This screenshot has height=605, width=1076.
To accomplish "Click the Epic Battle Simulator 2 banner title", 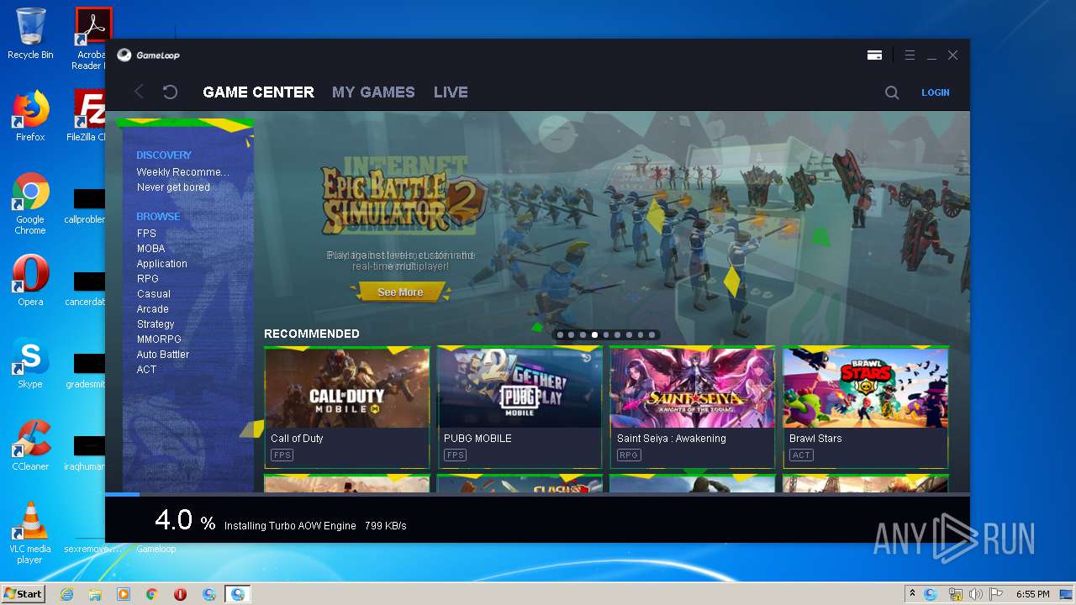I will 404,198.
